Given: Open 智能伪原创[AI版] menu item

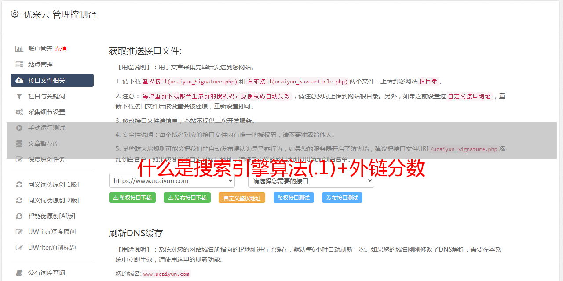Looking at the screenshot, I should click(52, 216).
